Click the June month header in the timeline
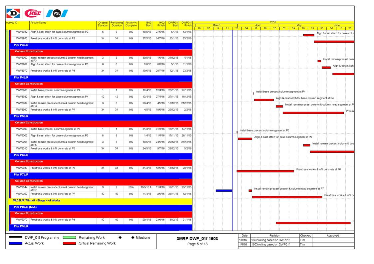Screen dimensions: 374x264 pyautogui.click(x=337, y=25)
